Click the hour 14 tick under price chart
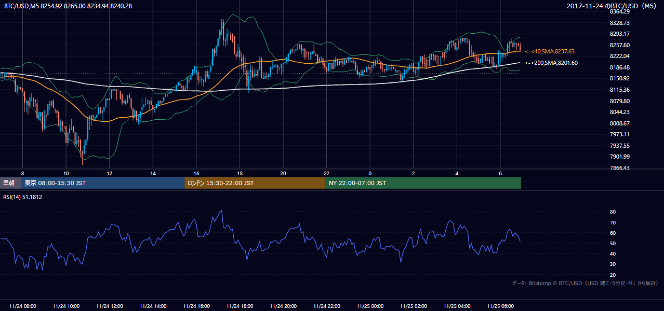This screenshot has width=664, height=311. pyautogui.click(x=153, y=173)
